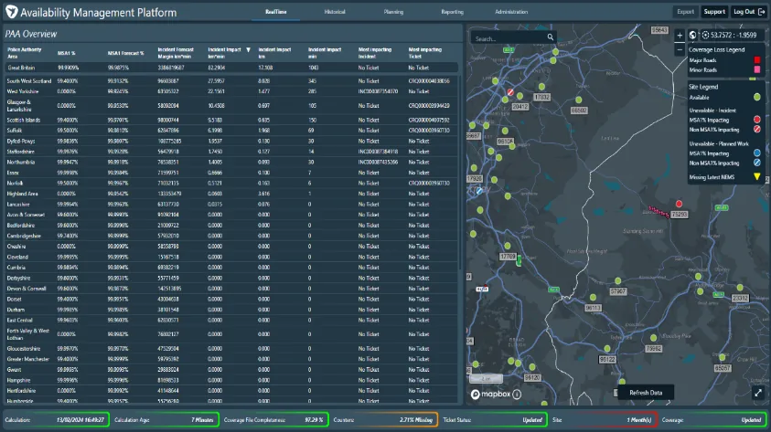Open incident INC000087384918 in Staffordshire row
771x432 pixels.
[x=378, y=152]
